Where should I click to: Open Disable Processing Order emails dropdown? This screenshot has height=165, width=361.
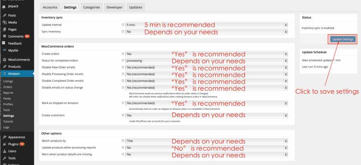206,74
